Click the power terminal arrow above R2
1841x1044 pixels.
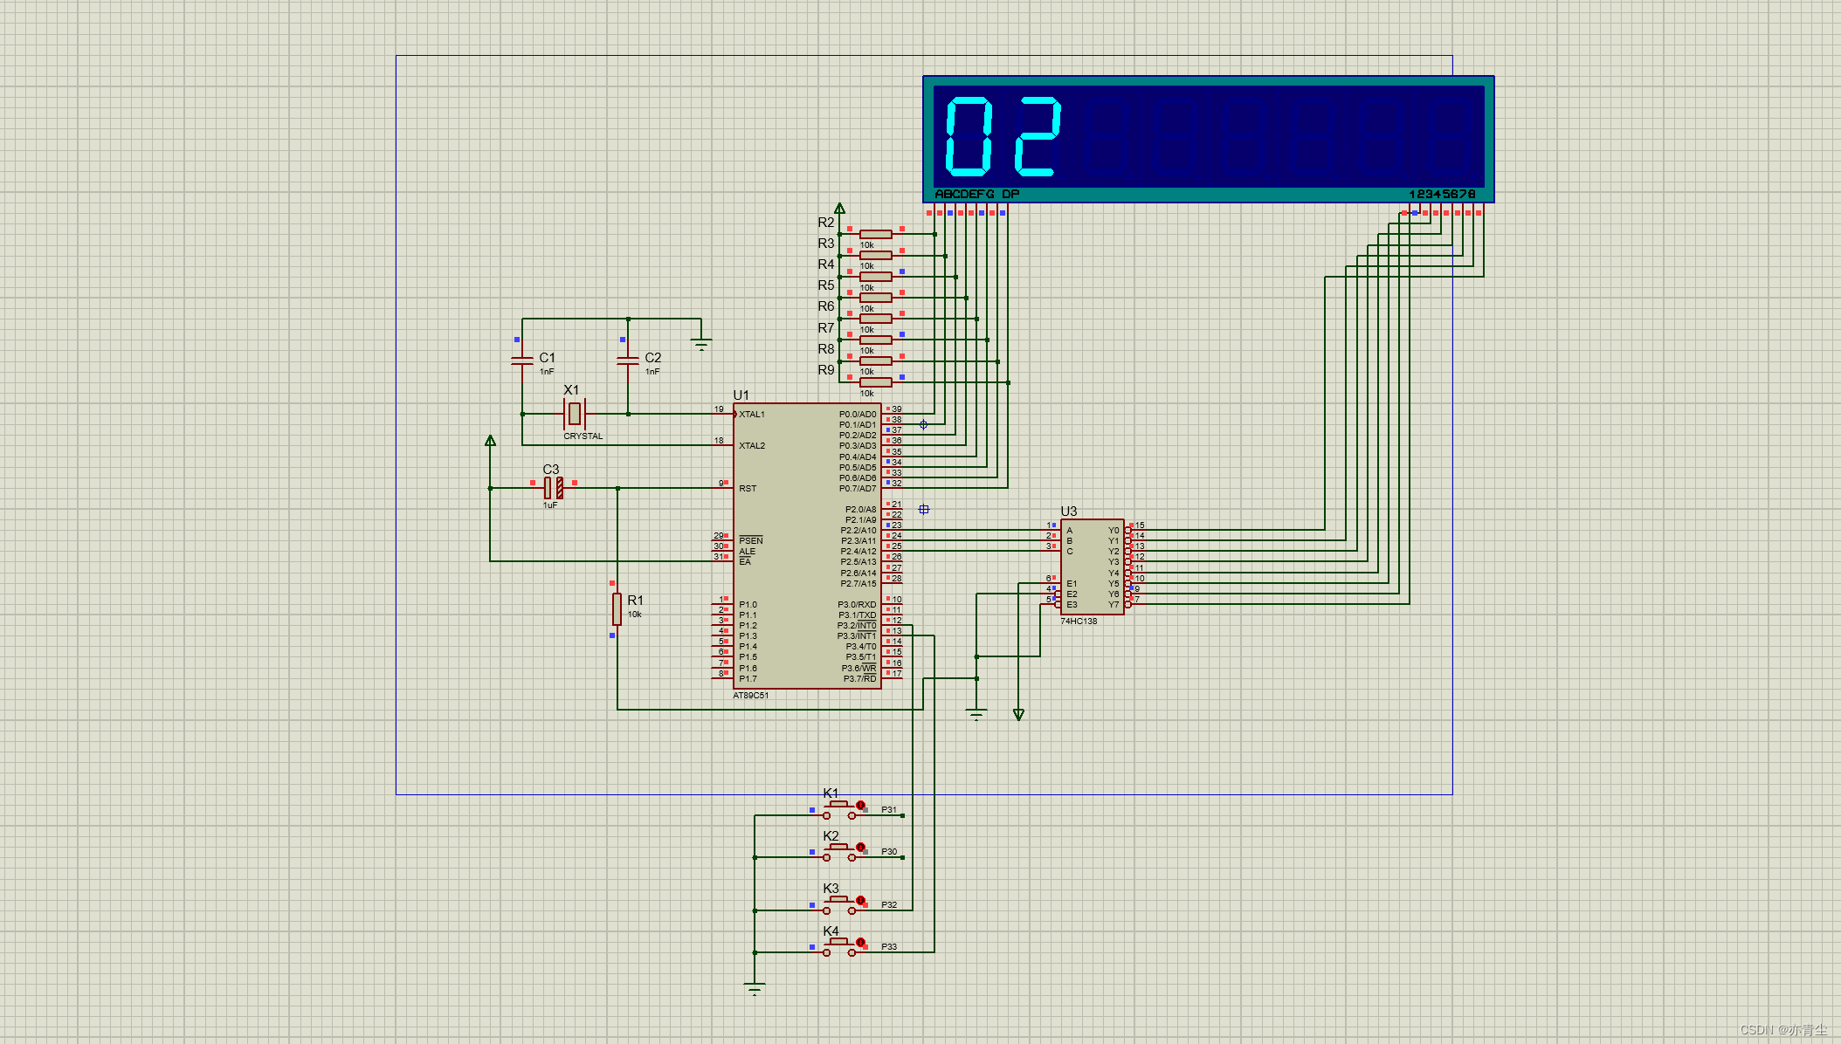click(x=839, y=209)
